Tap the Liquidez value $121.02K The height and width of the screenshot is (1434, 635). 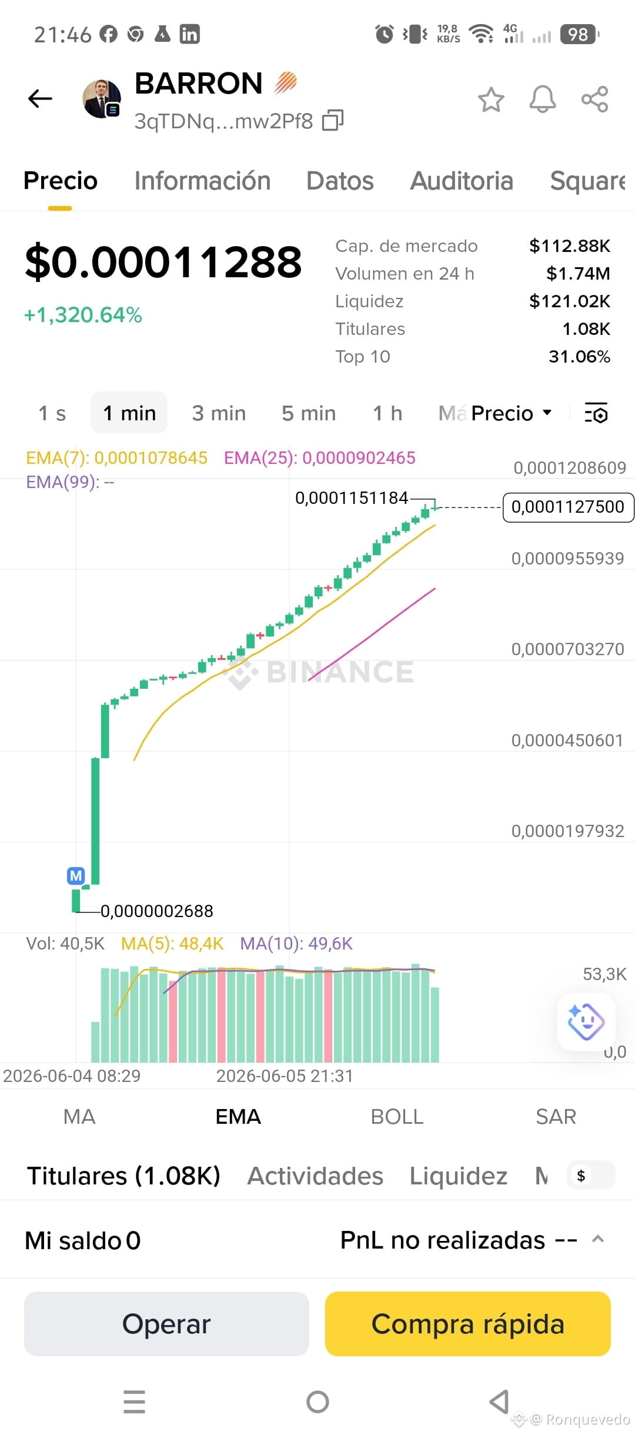click(570, 301)
